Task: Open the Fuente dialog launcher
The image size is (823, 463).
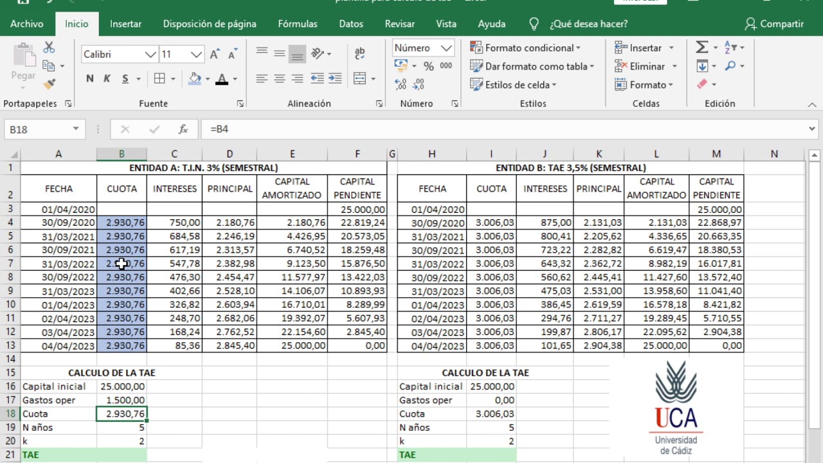Action: point(240,104)
